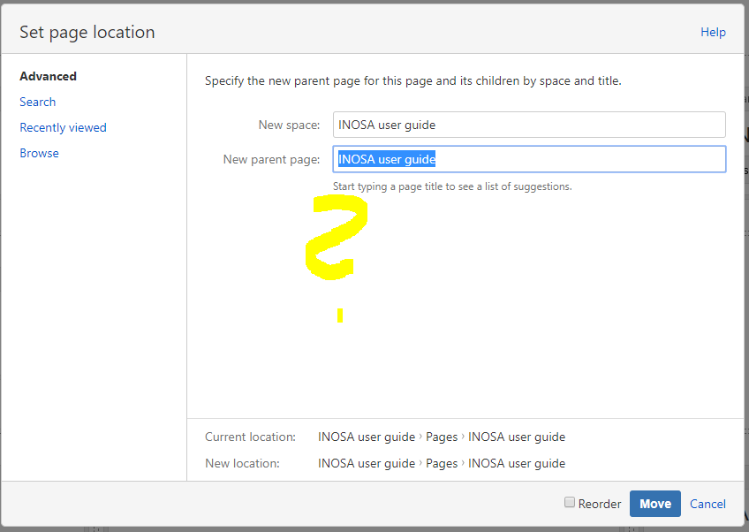The width and height of the screenshot is (749, 532).
Task: Cancel the Set page location dialog
Action: pyautogui.click(x=707, y=504)
